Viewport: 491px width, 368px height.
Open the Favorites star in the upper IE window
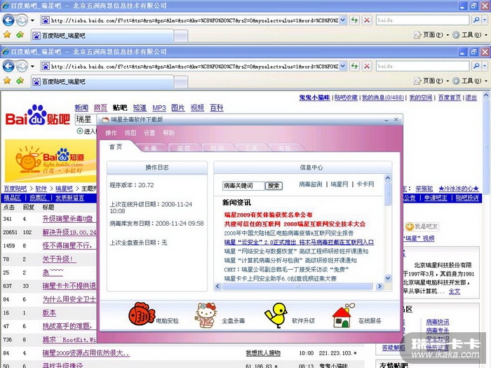(7, 35)
